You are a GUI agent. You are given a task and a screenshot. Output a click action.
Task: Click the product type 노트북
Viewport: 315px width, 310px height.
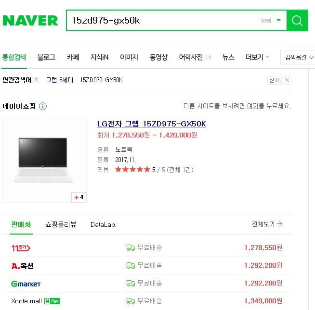(124, 149)
